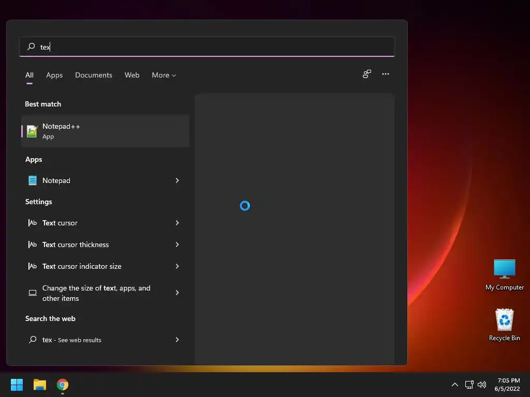This screenshot has width=530, height=397.
Task: Expand the Text cursor thickness arrow
Action: (x=177, y=245)
